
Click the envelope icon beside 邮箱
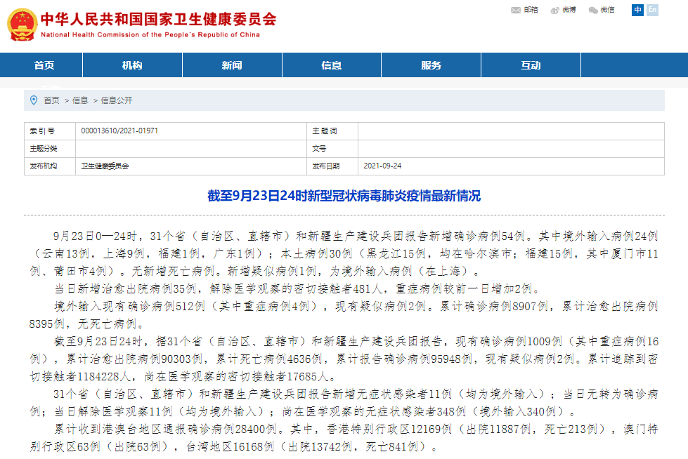(x=515, y=10)
